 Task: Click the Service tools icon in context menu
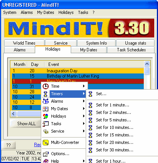46,131
